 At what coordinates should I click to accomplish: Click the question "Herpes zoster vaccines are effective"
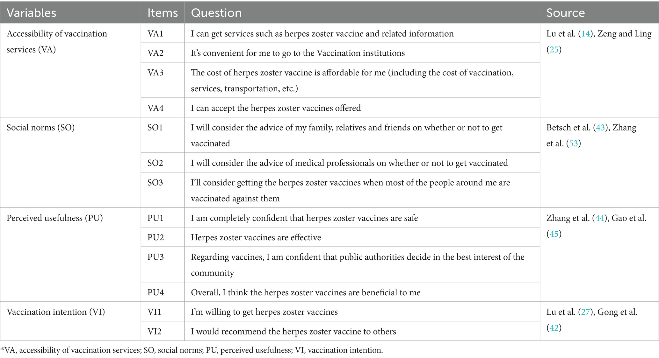256,237
